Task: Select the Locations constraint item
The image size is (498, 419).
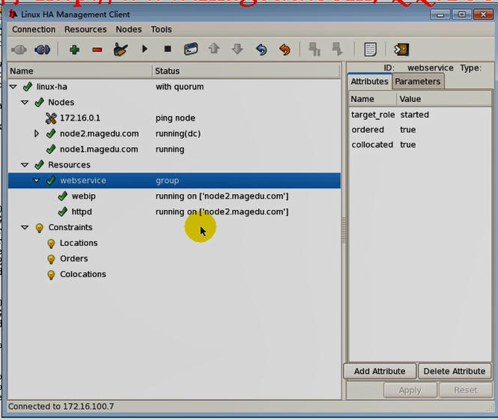Action: tap(79, 243)
